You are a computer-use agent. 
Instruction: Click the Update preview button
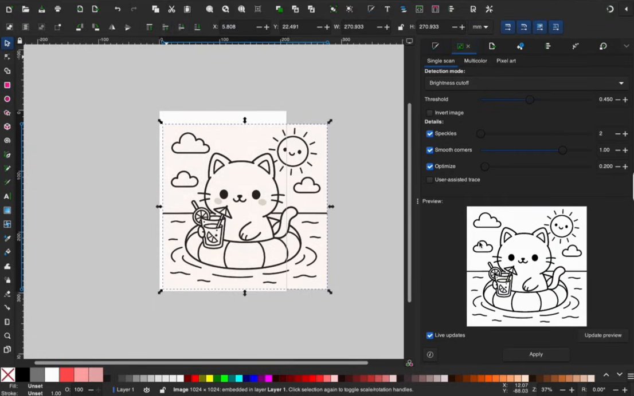pyautogui.click(x=602, y=335)
